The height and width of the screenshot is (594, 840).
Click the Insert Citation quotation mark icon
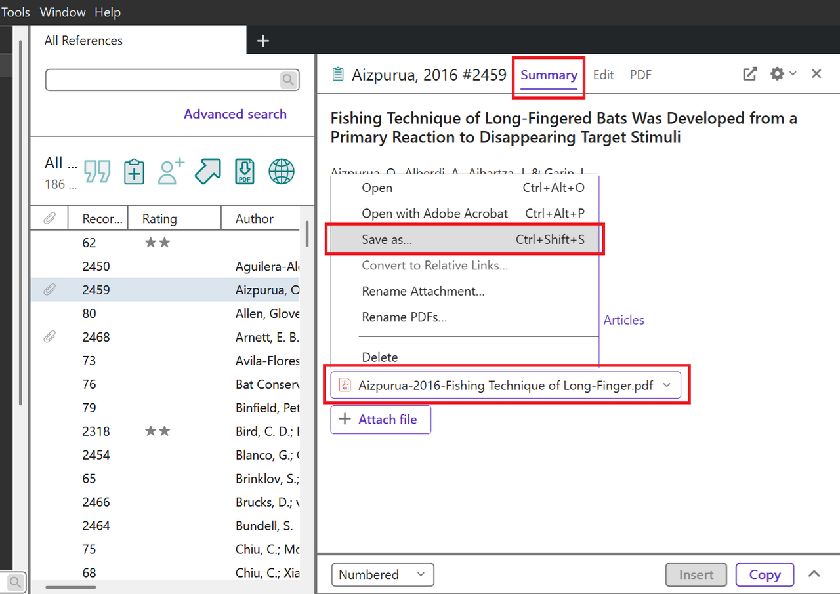(98, 172)
